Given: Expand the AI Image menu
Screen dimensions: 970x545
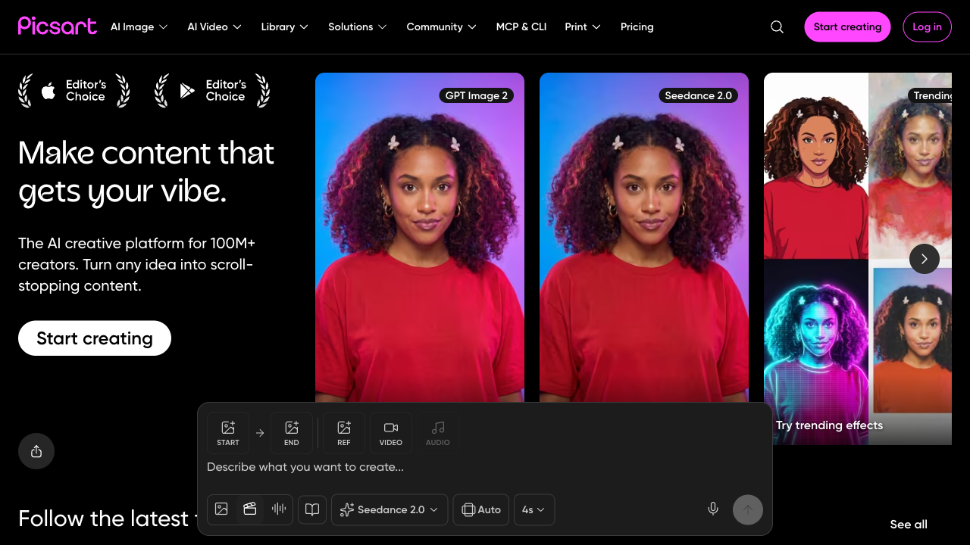Looking at the screenshot, I should pos(139,26).
